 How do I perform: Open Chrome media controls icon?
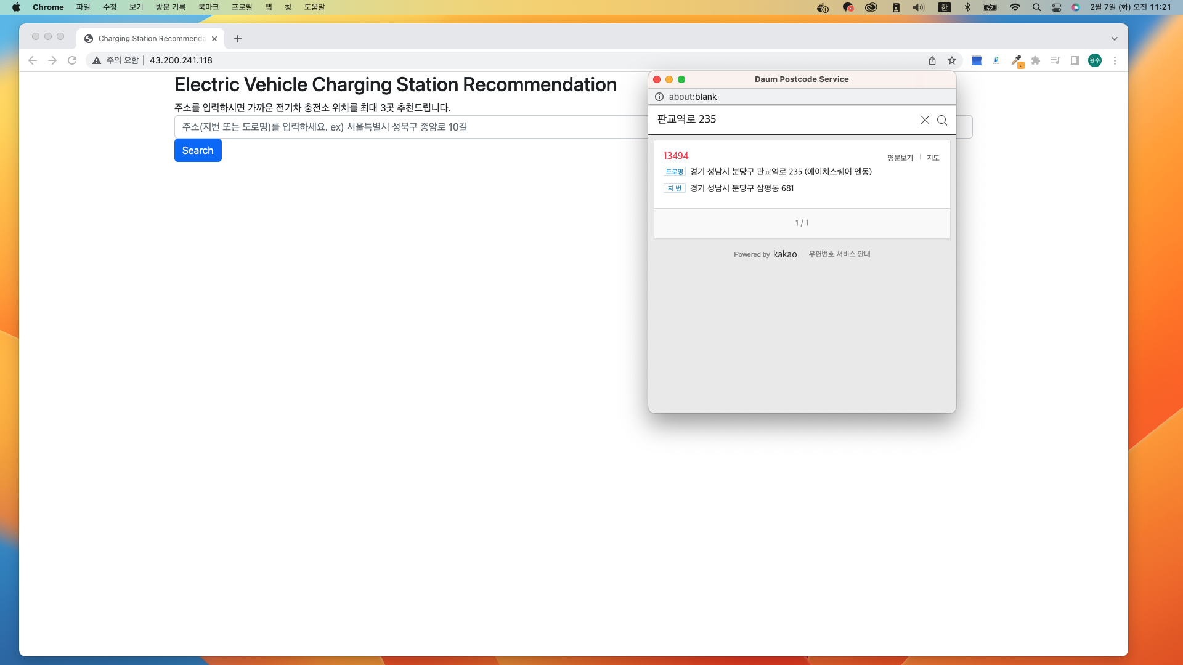1055,60
